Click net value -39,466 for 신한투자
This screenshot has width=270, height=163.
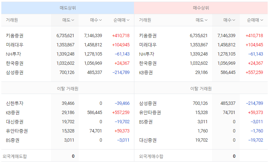pyautogui.click(x=122, y=103)
